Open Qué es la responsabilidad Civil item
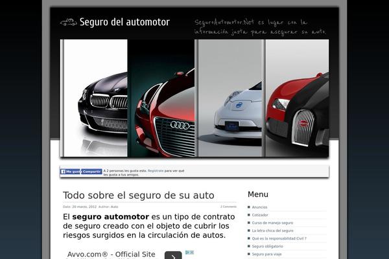This screenshot has height=259, width=389. click(x=279, y=238)
